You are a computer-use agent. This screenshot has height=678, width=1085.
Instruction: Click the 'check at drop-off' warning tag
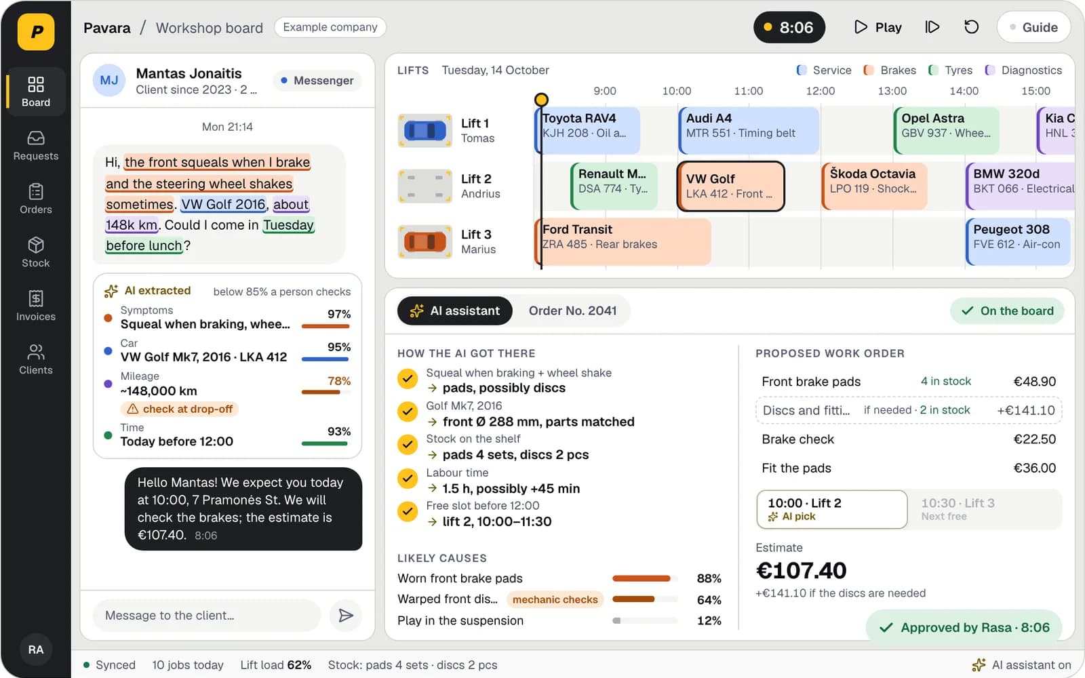coord(180,409)
